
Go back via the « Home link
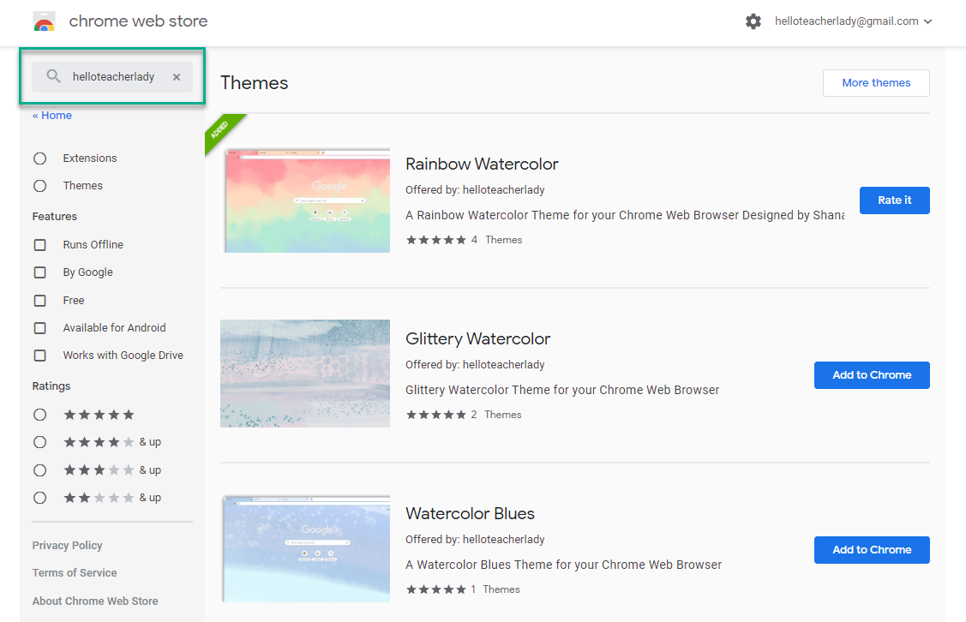51,115
